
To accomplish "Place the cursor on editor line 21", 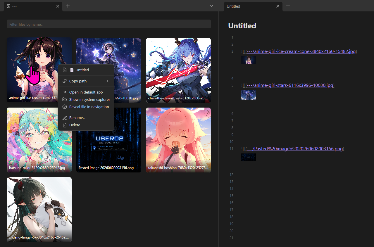I will pyautogui.click(x=301, y=238).
